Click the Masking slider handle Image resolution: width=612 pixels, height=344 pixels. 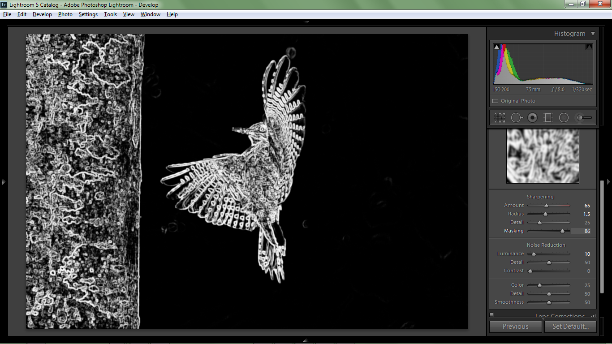coord(562,231)
